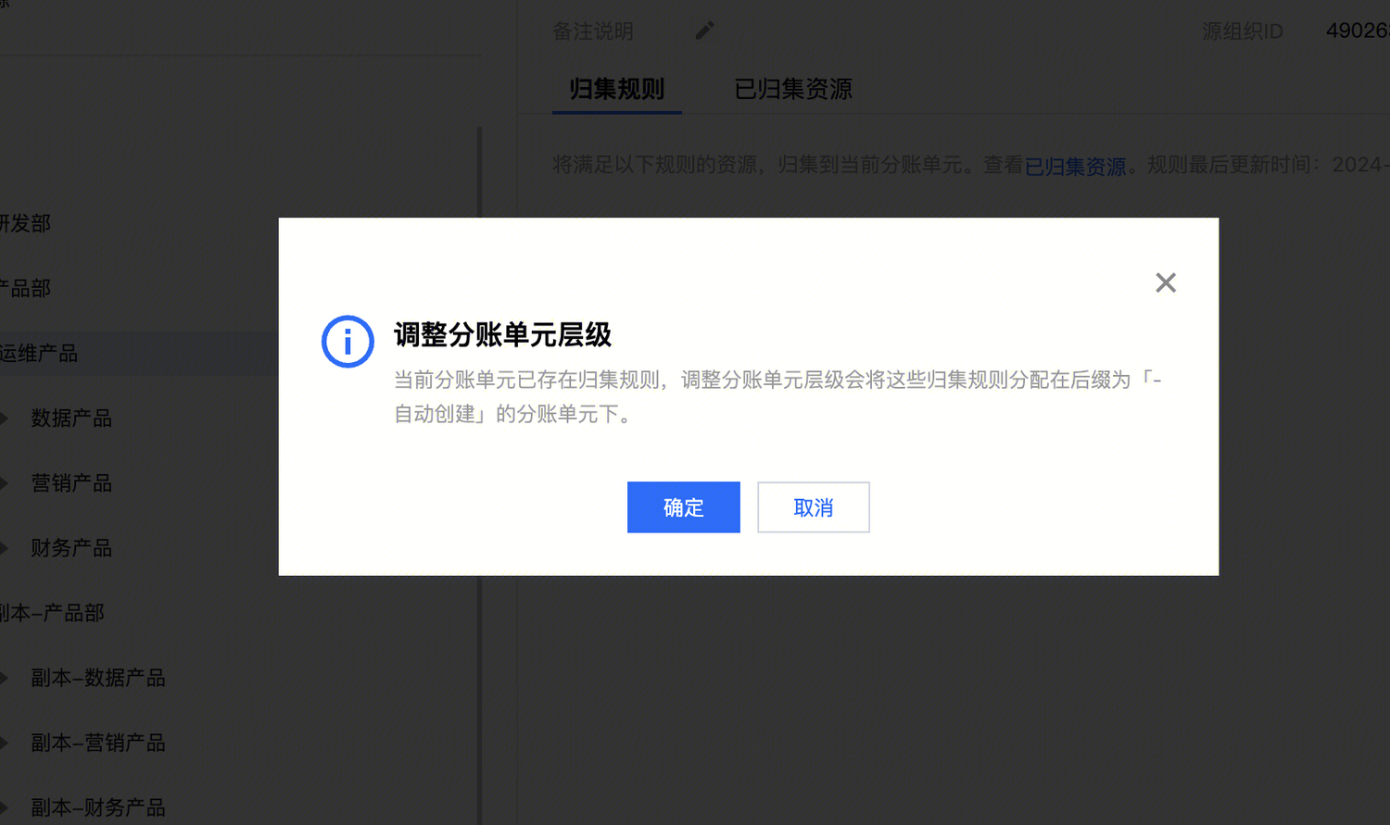Screen dimensions: 1390x825
Task: Expand the 数据产品 tree node arrow
Action: 4,419
